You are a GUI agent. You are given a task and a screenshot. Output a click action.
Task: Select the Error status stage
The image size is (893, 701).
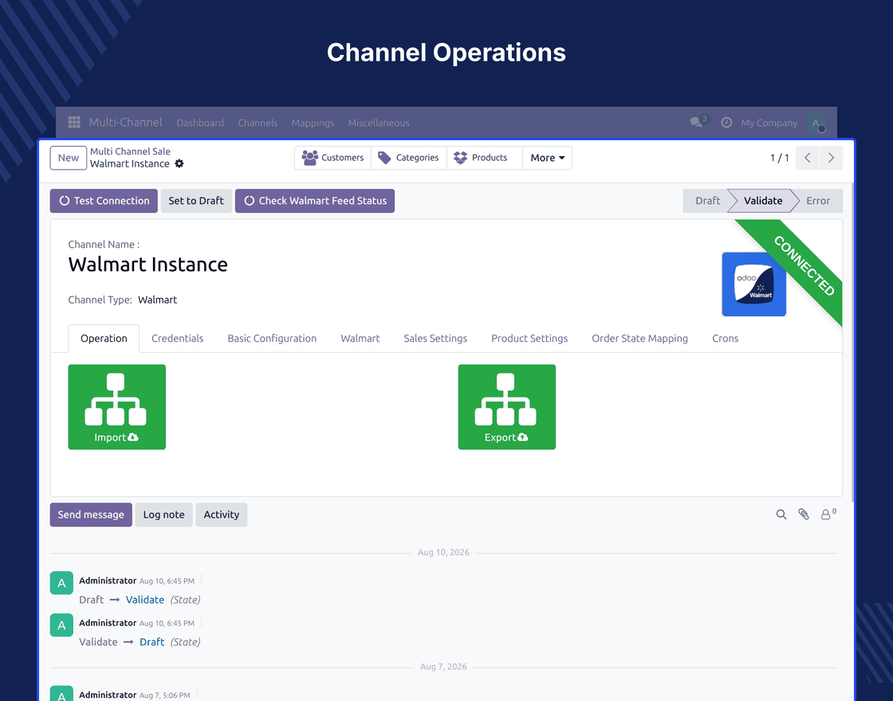point(818,201)
